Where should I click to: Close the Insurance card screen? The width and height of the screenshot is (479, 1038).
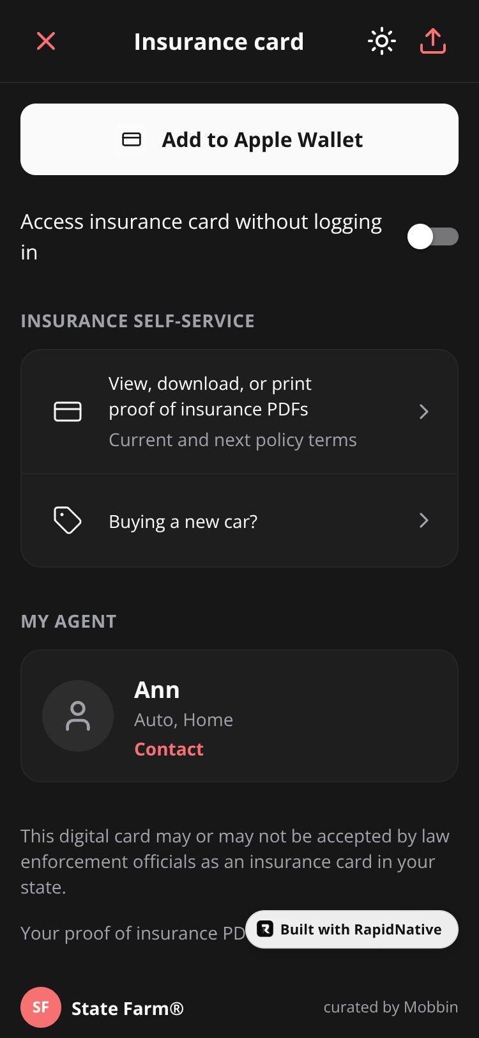[x=46, y=42]
